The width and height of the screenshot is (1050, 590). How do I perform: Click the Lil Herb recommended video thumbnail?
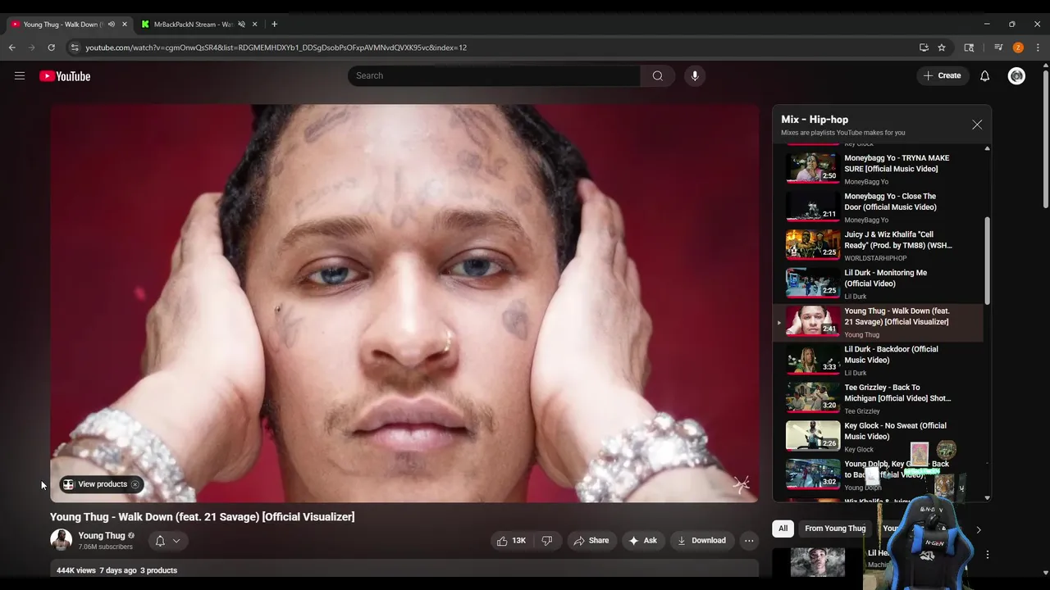pos(818,563)
